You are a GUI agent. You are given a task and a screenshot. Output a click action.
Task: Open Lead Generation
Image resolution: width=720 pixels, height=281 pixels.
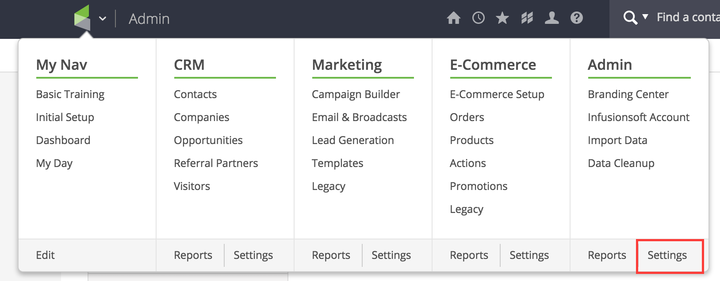[353, 140]
